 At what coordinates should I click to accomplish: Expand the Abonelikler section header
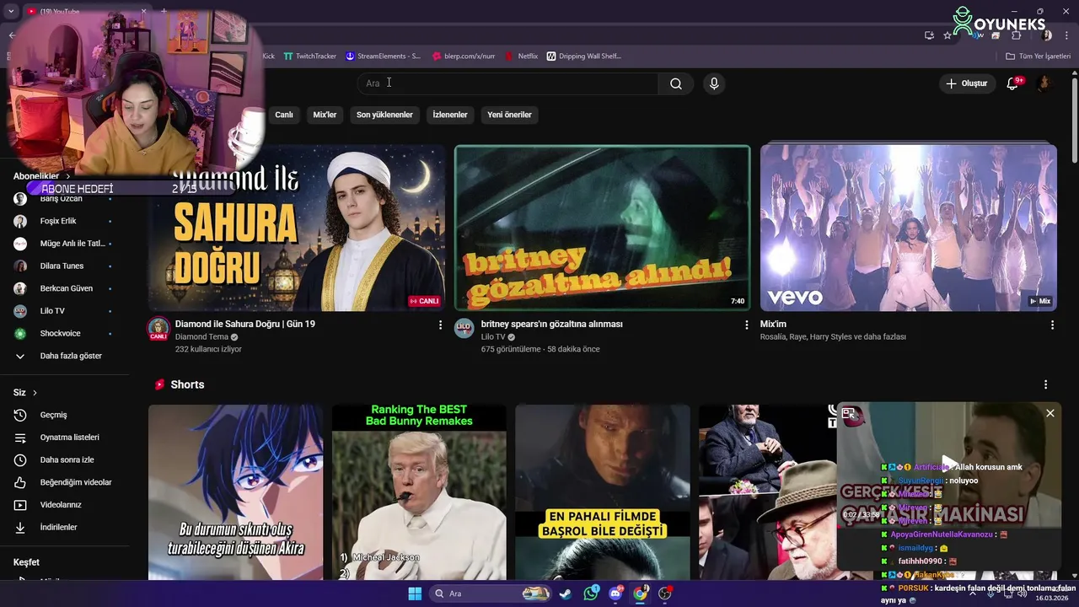pyautogui.click(x=41, y=176)
